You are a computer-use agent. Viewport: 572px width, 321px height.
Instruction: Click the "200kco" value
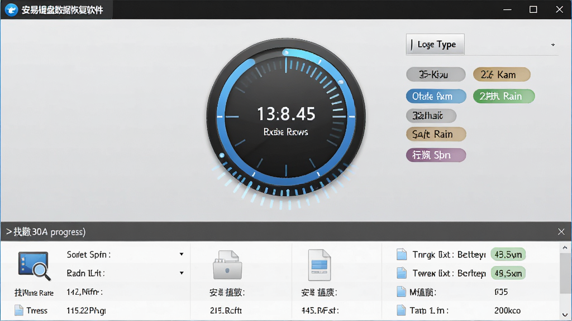[507, 310]
